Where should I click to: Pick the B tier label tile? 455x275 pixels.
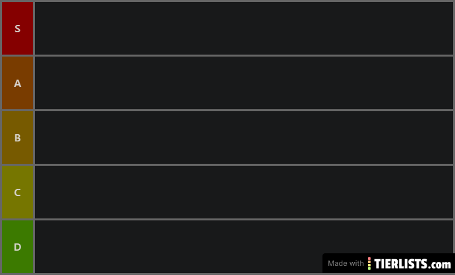pos(17,137)
